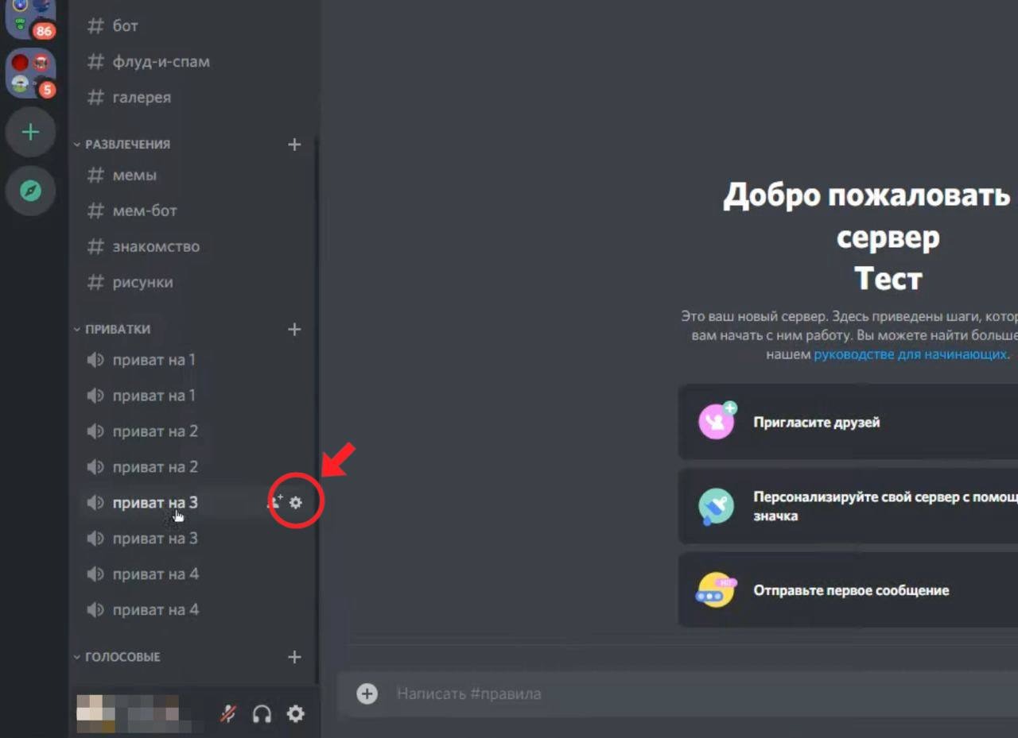Open the Explore Public Servers compass icon
1018x738 pixels.
coord(30,191)
